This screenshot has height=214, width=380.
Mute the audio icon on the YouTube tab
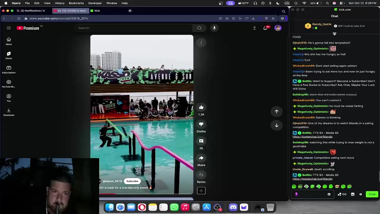[x=59, y=11]
